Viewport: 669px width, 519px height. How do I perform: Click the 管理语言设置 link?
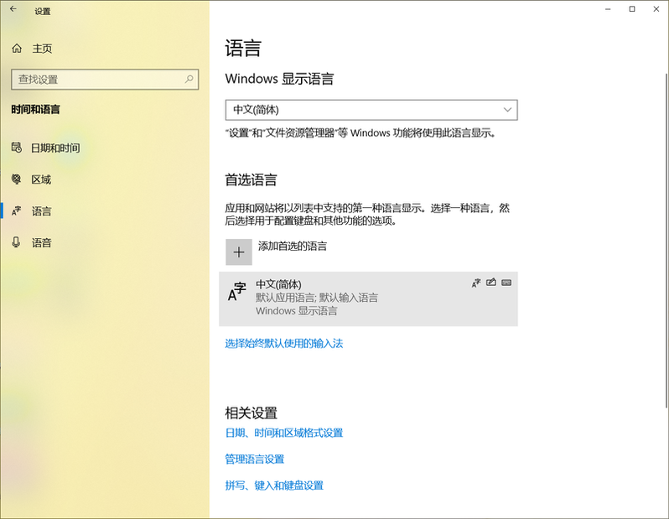click(x=255, y=459)
